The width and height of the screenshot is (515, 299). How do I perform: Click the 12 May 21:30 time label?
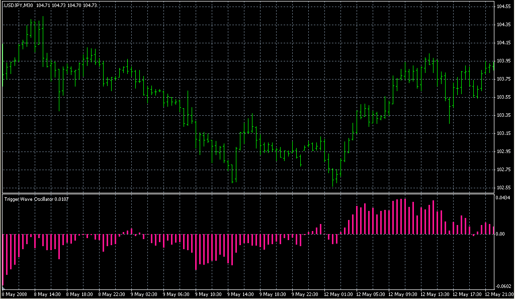499,294
